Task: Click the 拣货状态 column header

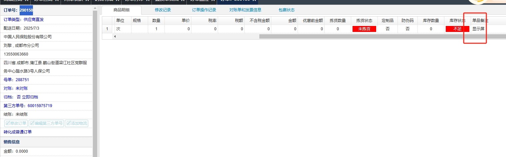Action: pos(365,21)
